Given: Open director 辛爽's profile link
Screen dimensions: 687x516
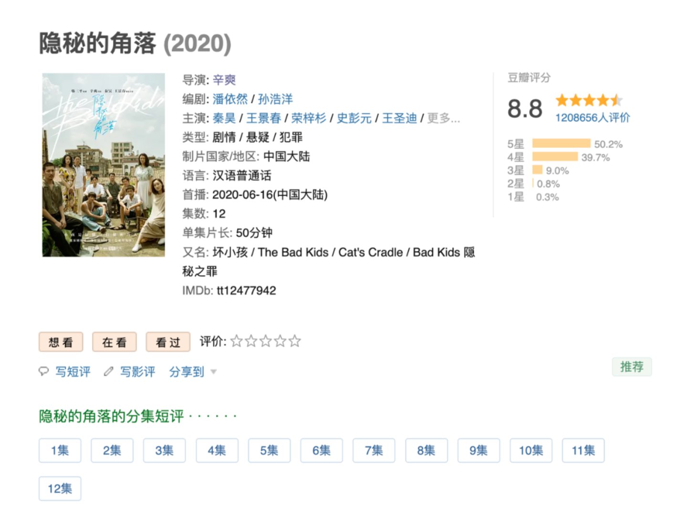Looking at the screenshot, I should [x=224, y=80].
